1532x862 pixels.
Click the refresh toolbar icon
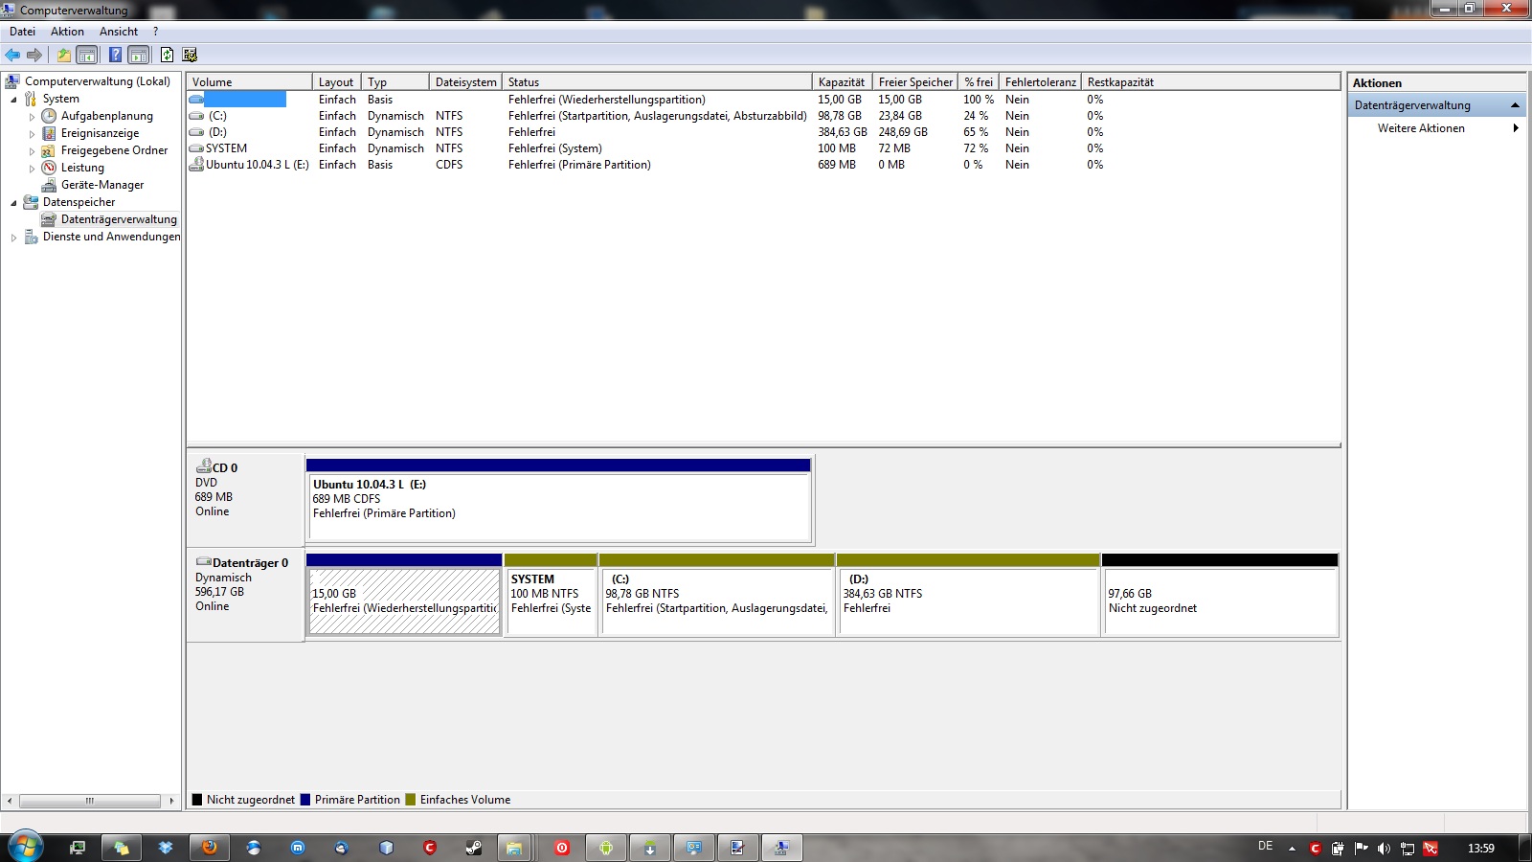point(167,56)
